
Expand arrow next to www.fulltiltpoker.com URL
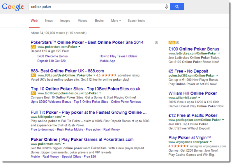tap(64, 117)
